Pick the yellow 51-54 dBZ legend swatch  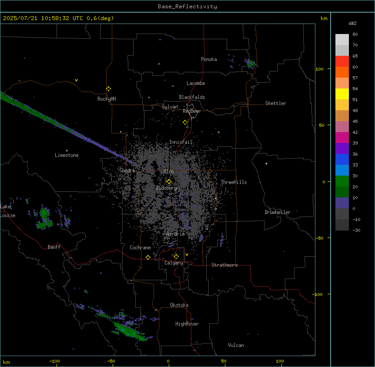[342, 94]
